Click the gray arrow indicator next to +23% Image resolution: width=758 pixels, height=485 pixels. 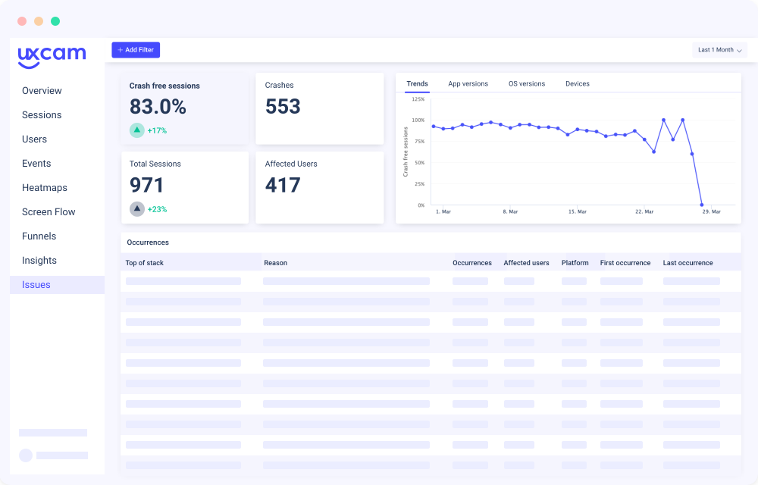[x=137, y=209]
